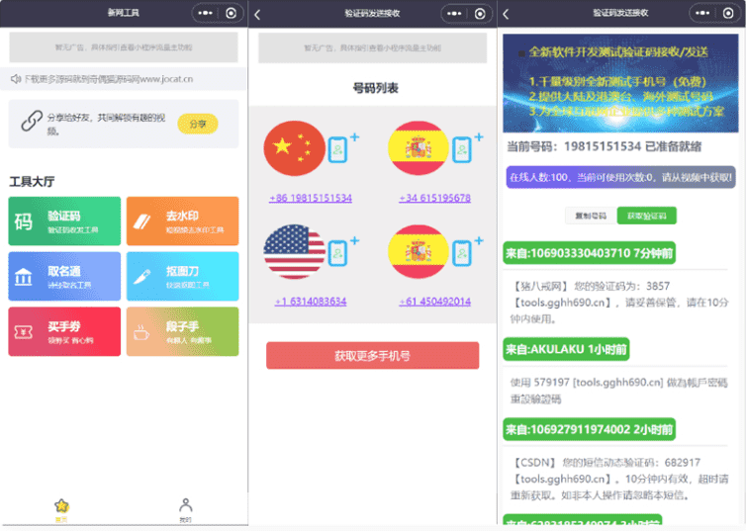Go back from the 号码列表 number list page
The height and width of the screenshot is (531, 746).
(257, 15)
